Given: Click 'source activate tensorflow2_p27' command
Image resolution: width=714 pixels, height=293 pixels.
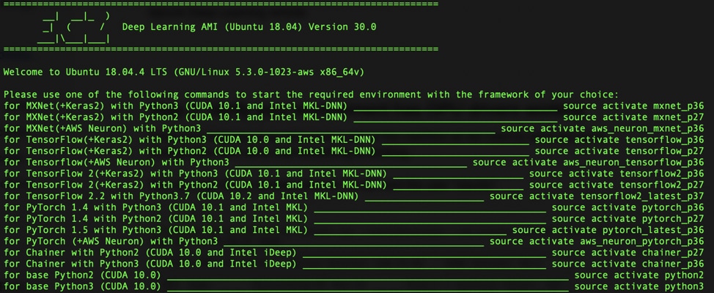Looking at the screenshot, I should pos(617,185).
